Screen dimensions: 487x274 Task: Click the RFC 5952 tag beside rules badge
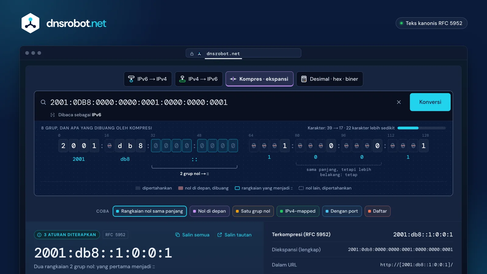coord(115,235)
